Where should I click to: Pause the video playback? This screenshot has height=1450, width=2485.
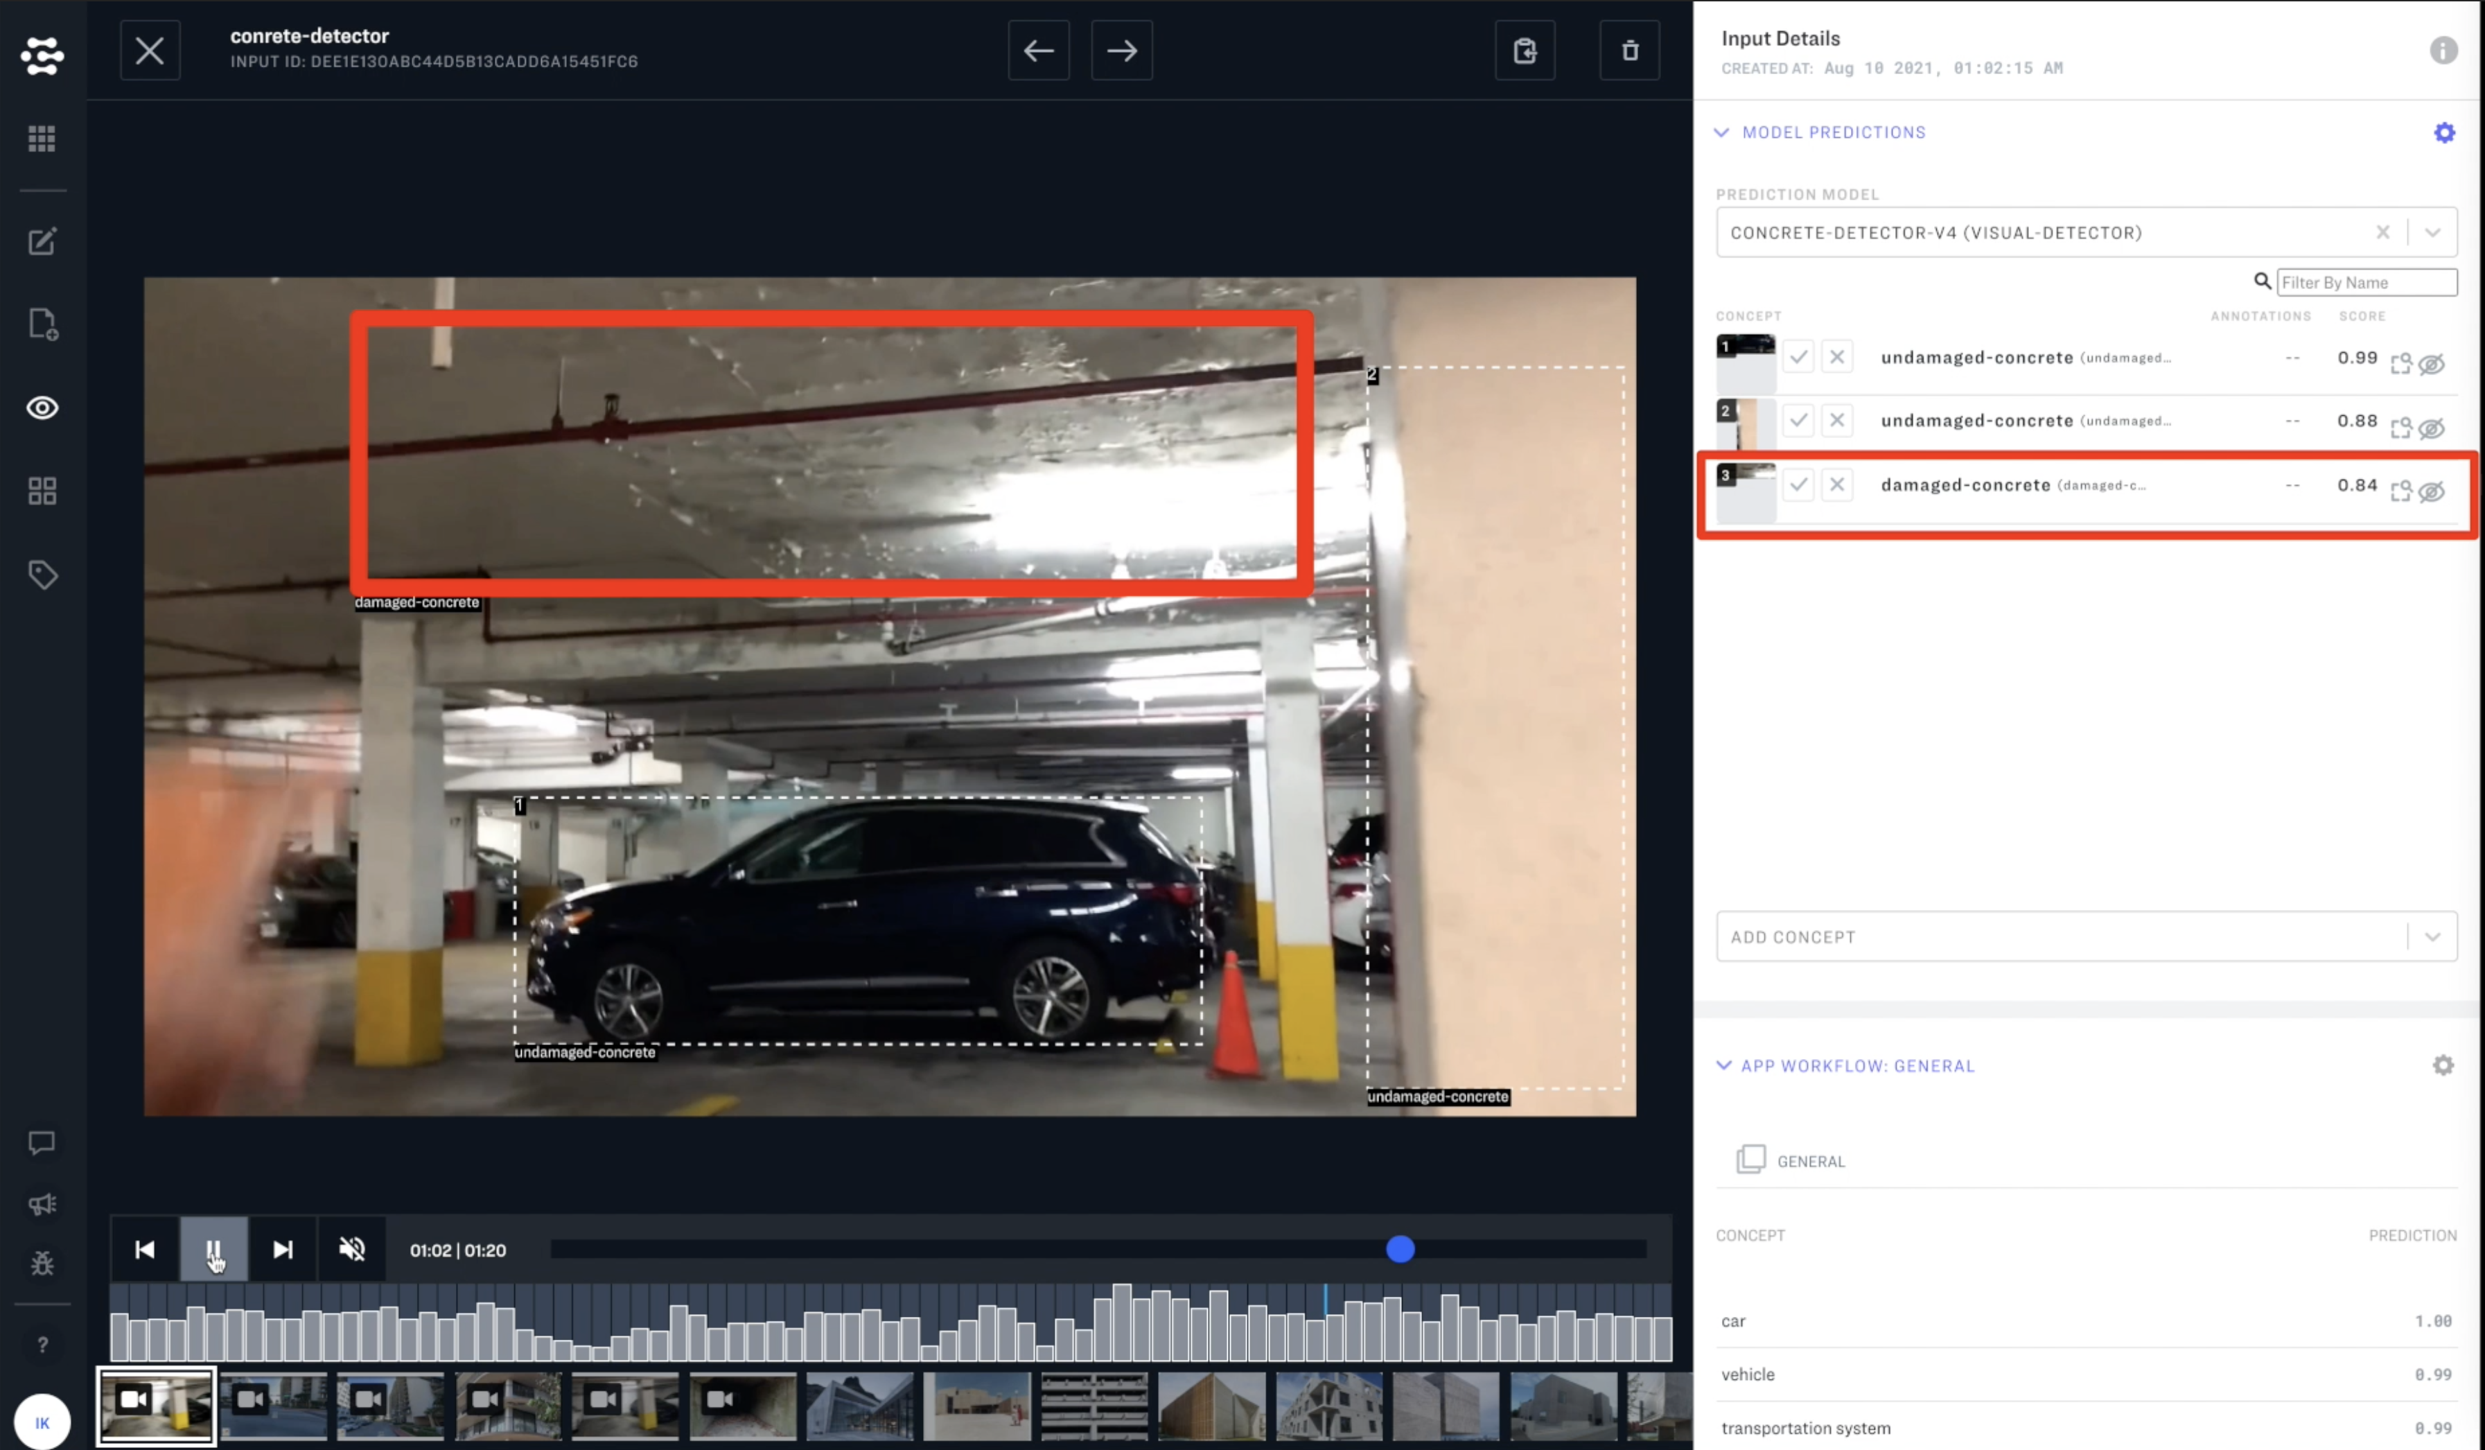click(213, 1250)
